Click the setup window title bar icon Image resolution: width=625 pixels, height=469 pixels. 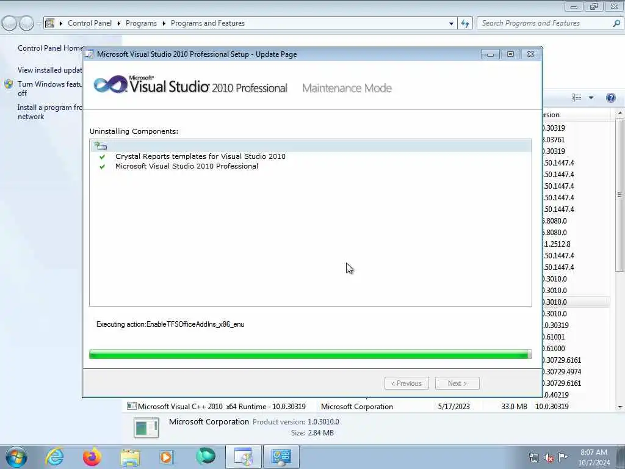[x=90, y=54]
